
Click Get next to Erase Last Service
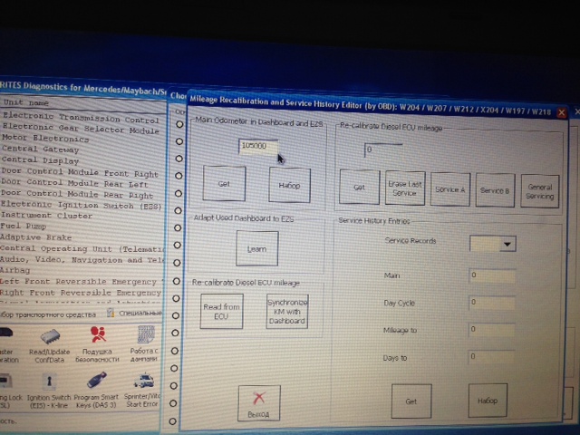tap(359, 188)
